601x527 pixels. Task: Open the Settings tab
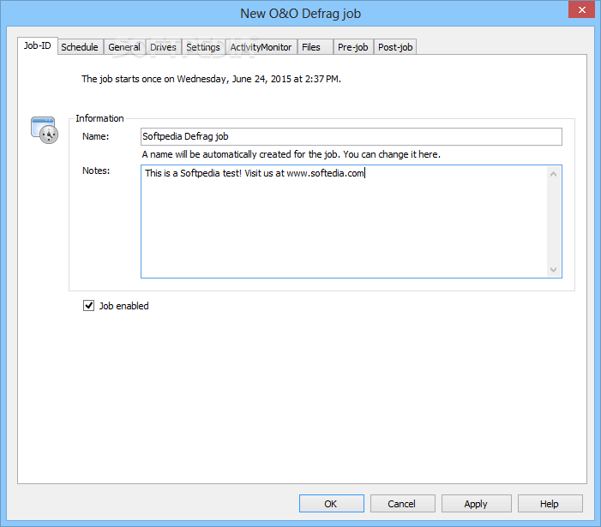click(203, 47)
